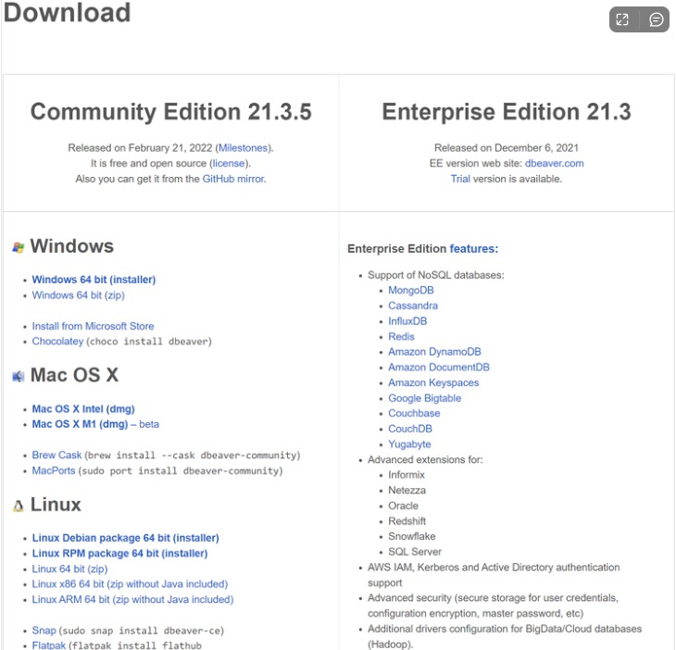Open the MongoDB link
676x650 pixels.
[411, 291]
